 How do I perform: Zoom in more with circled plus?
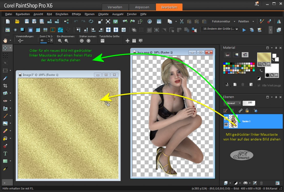pyautogui.click(x=88, y=41)
